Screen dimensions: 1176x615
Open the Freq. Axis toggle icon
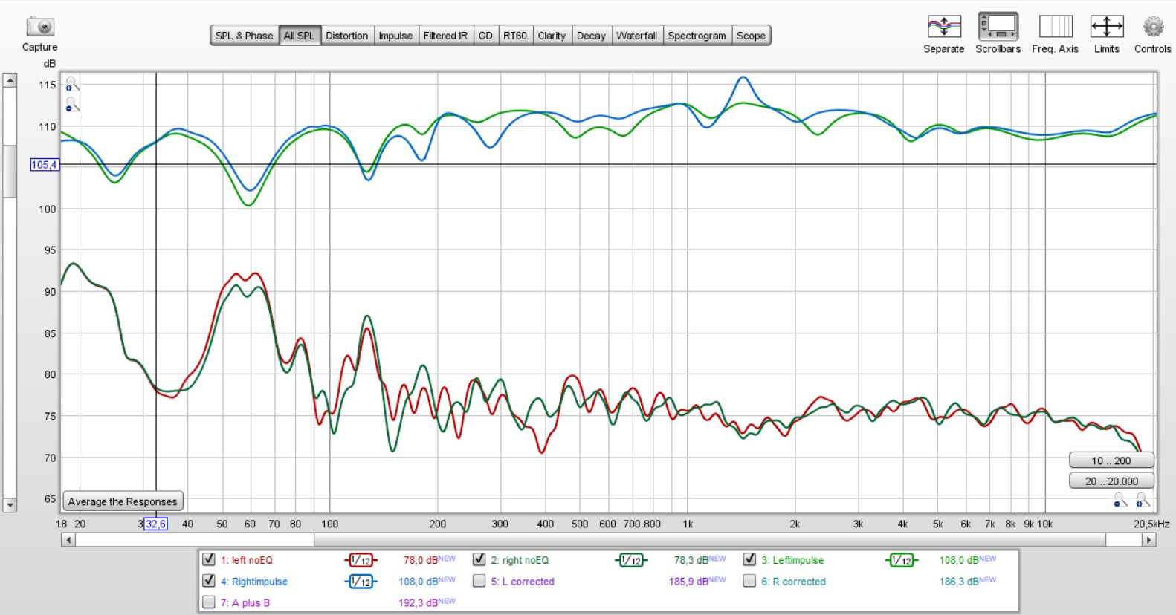(1055, 27)
